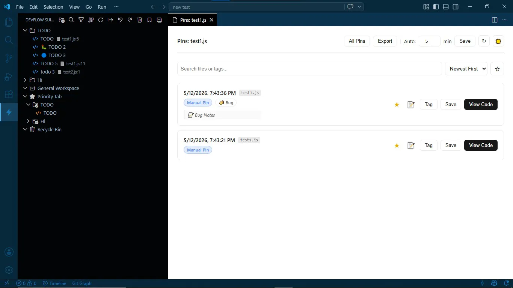Click the All Pins button
The height and width of the screenshot is (288, 513).
pyautogui.click(x=357, y=41)
